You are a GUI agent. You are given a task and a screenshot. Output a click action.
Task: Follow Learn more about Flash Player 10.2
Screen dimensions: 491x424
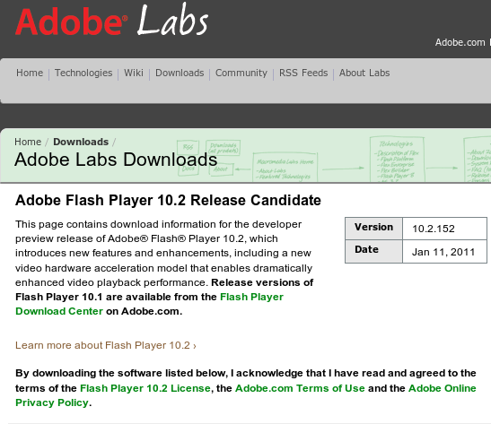[106, 345]
